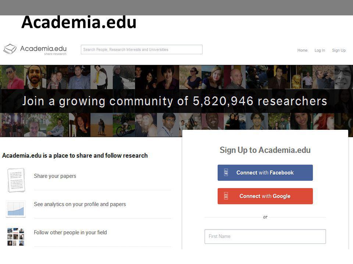Click Connect with Google button
Viewport: 353px width, 264px height.
click(x=265, y=196)
